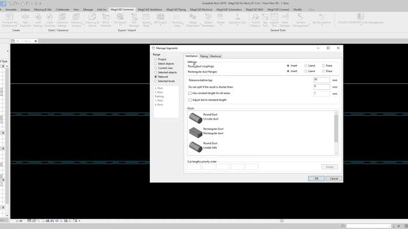This screenshot has width=408, height=229.
Task: Confirm Manage Segments with OK
Action: coord(316,179)
